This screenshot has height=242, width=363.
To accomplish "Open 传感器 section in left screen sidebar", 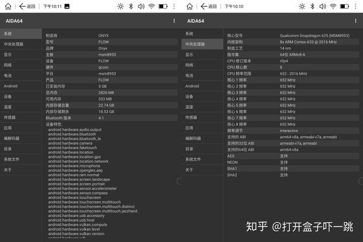I will coord(21,117).
